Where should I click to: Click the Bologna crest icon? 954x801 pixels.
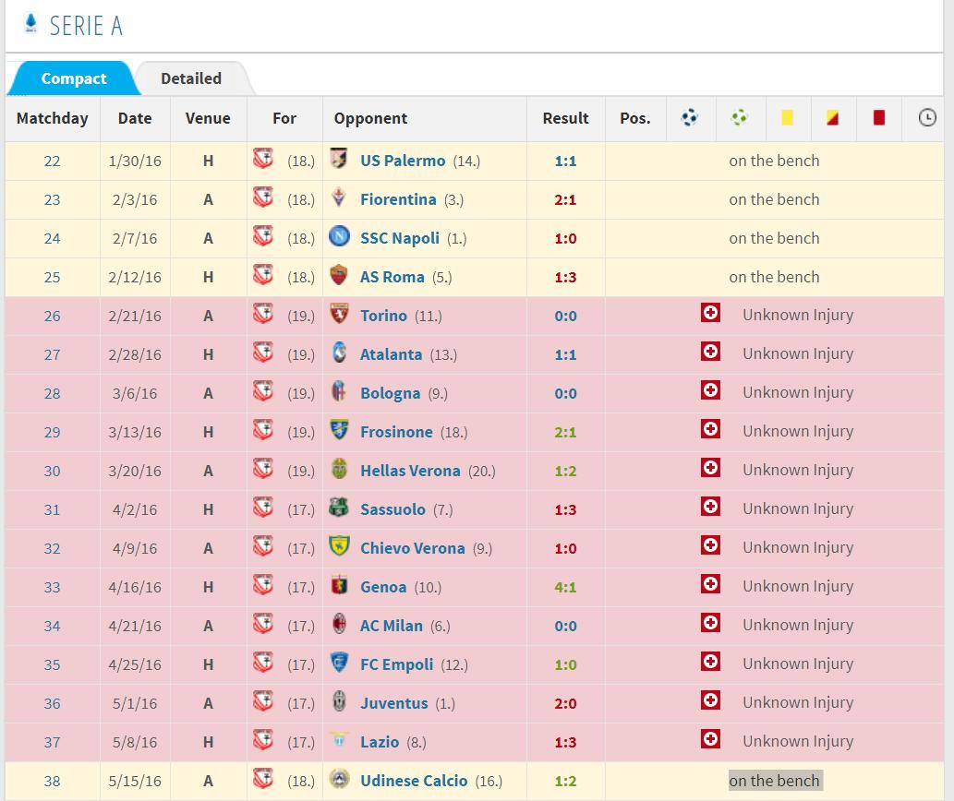(x=339, y=390)
